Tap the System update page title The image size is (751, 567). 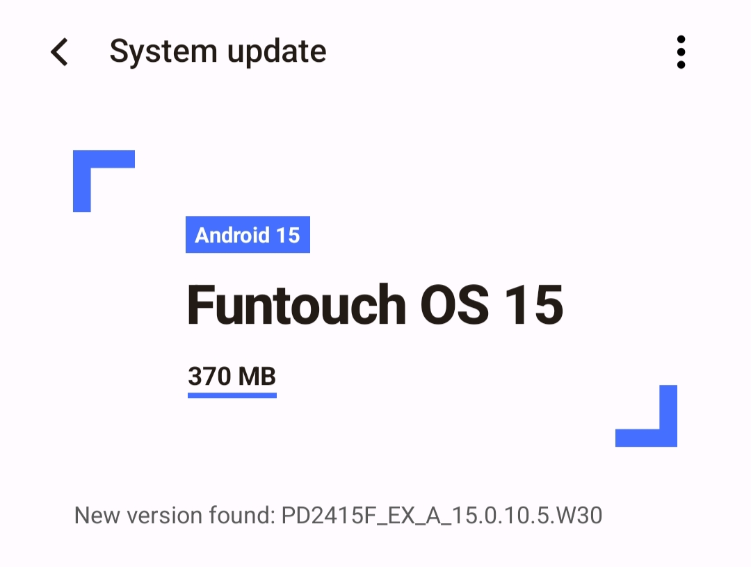[x=218, y=51]
